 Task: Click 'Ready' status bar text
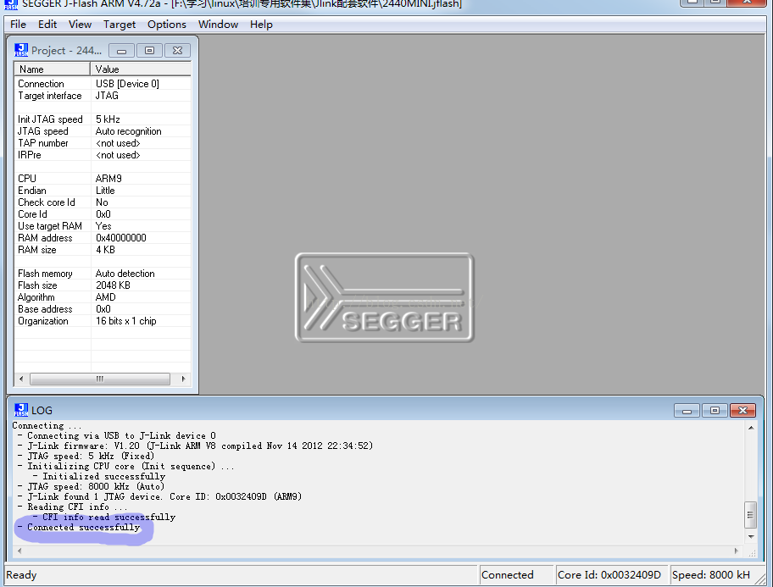(x=21, y=574)
